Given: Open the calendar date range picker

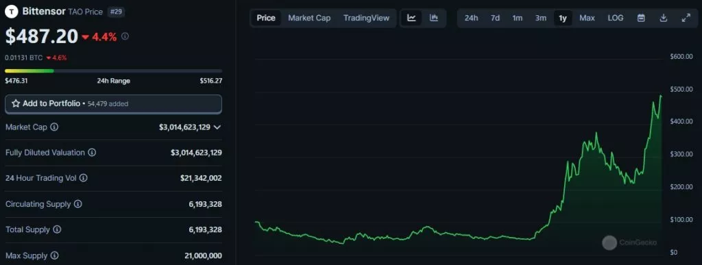Looking at the screenshot, I should coord(641,18).
